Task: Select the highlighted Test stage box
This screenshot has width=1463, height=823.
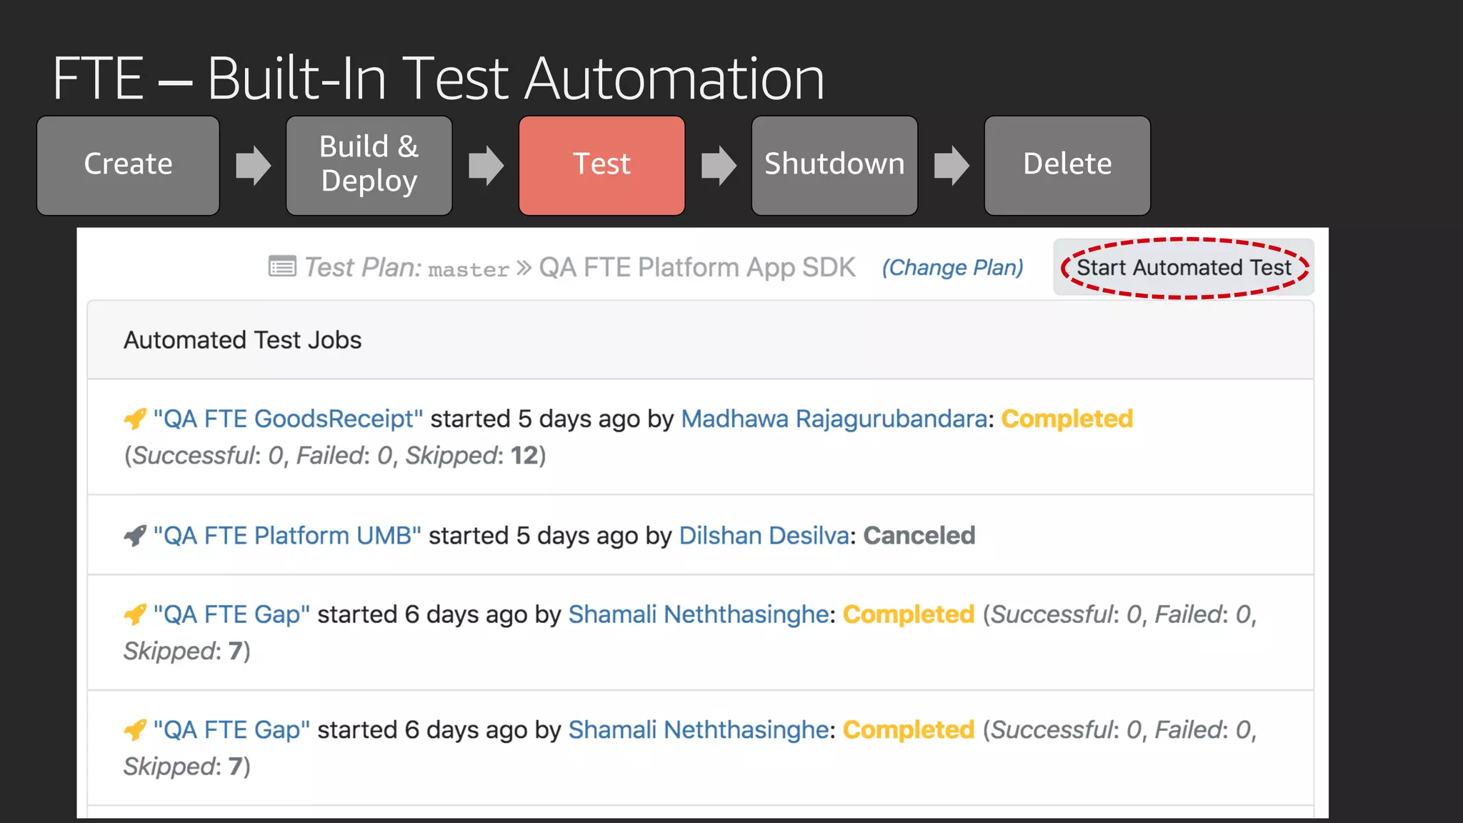Action: pyautogui.click(x=602, y=166)
